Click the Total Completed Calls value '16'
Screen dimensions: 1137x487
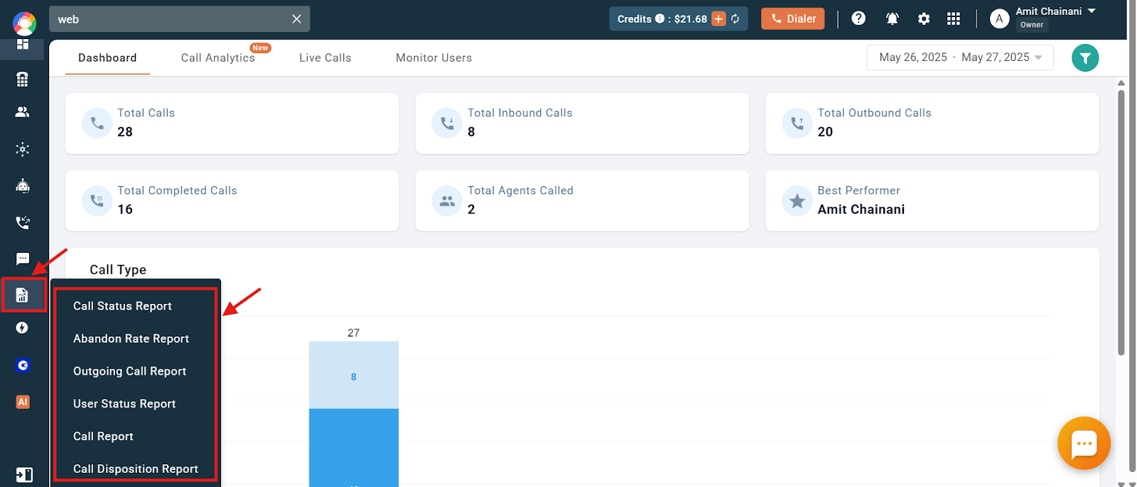(125, 209)
